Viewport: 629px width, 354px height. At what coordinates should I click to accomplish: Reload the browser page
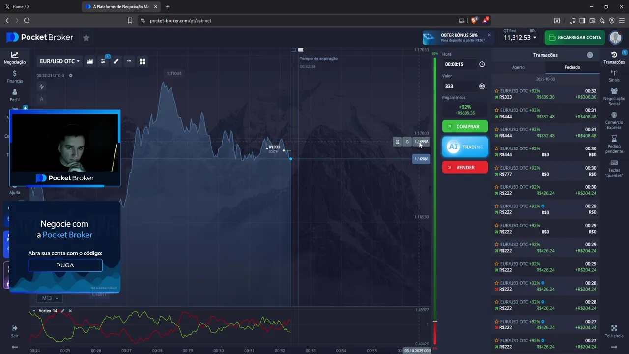click(27, 21)
